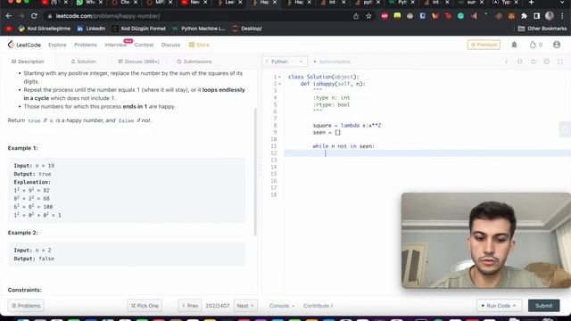Viewport: 571px width, 321px height.
Task: Open the notifications bell
Action: 514,45
